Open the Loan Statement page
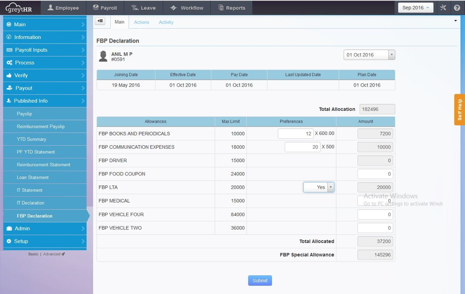This screenshot has width=465, height=294. tap(45, 177)
